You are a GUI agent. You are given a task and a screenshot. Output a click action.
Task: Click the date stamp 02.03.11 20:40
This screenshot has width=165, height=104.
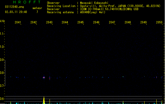pos(16,12)
